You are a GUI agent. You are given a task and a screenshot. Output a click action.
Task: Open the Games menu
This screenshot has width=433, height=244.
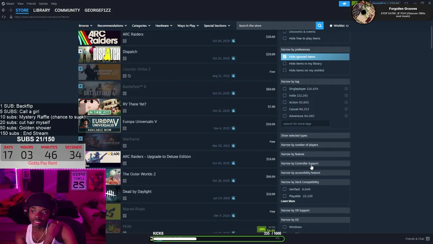[x=43, y=3]
